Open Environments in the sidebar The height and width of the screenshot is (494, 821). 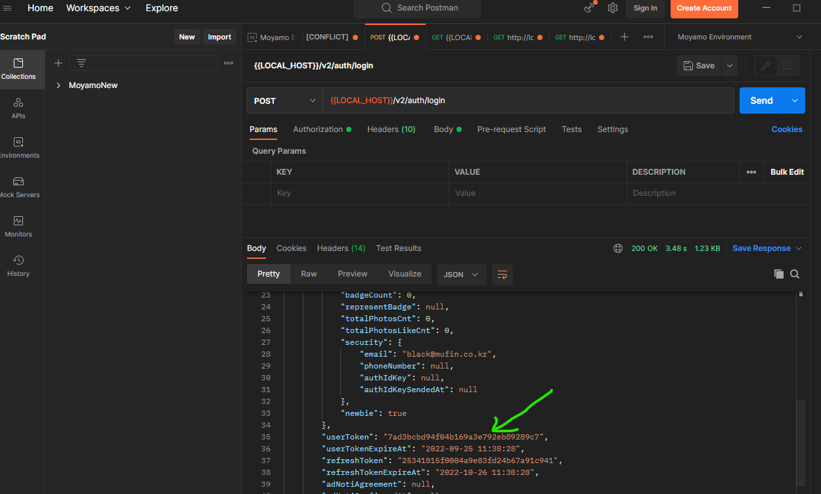(x=18, y=148)
